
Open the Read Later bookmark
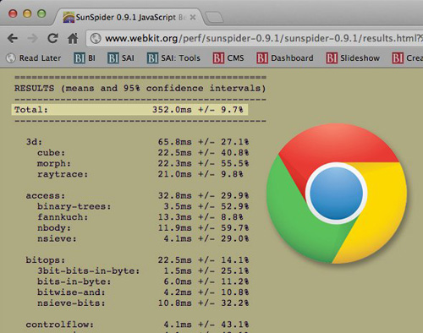34,58
